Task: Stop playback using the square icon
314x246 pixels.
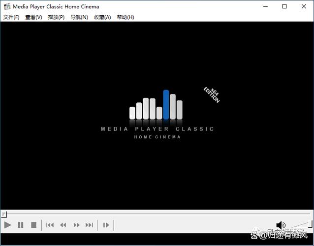Action: coord(34,225)
